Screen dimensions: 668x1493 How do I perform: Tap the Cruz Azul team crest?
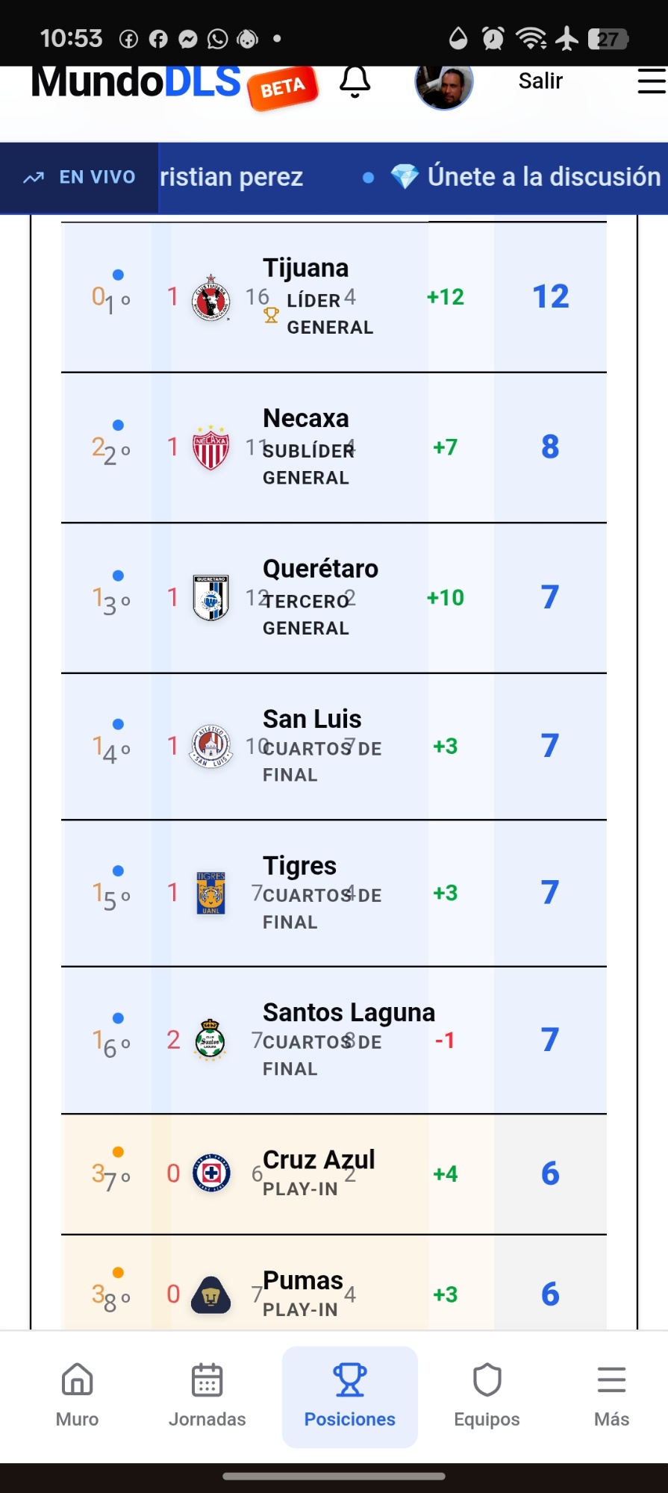210,1173
